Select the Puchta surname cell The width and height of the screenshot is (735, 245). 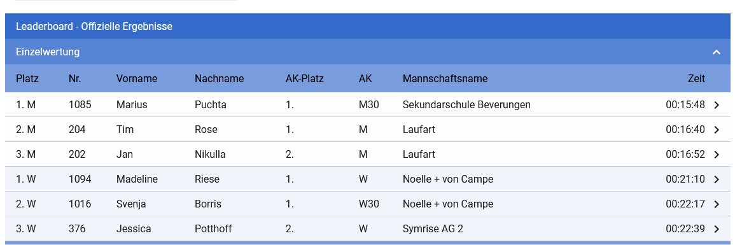click(211, 104)
